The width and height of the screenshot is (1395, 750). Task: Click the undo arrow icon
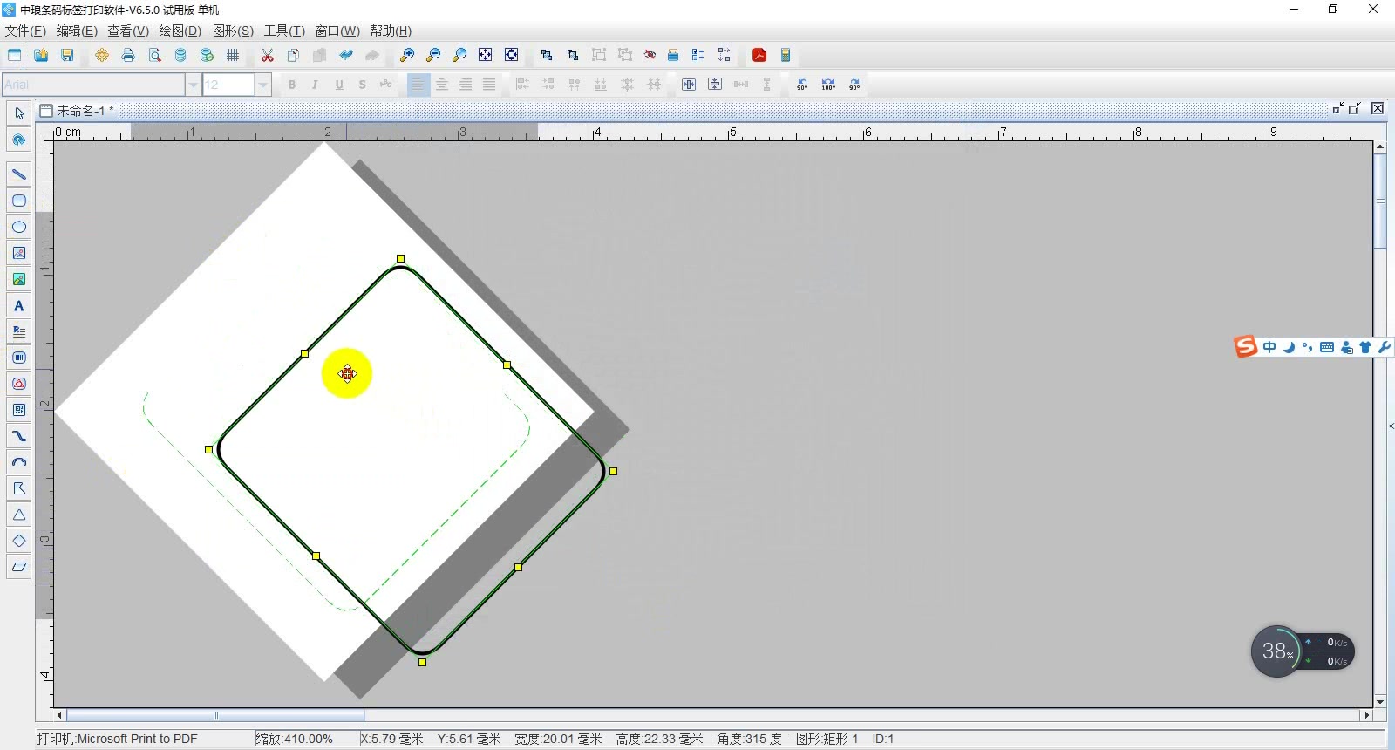coord(346,55)
